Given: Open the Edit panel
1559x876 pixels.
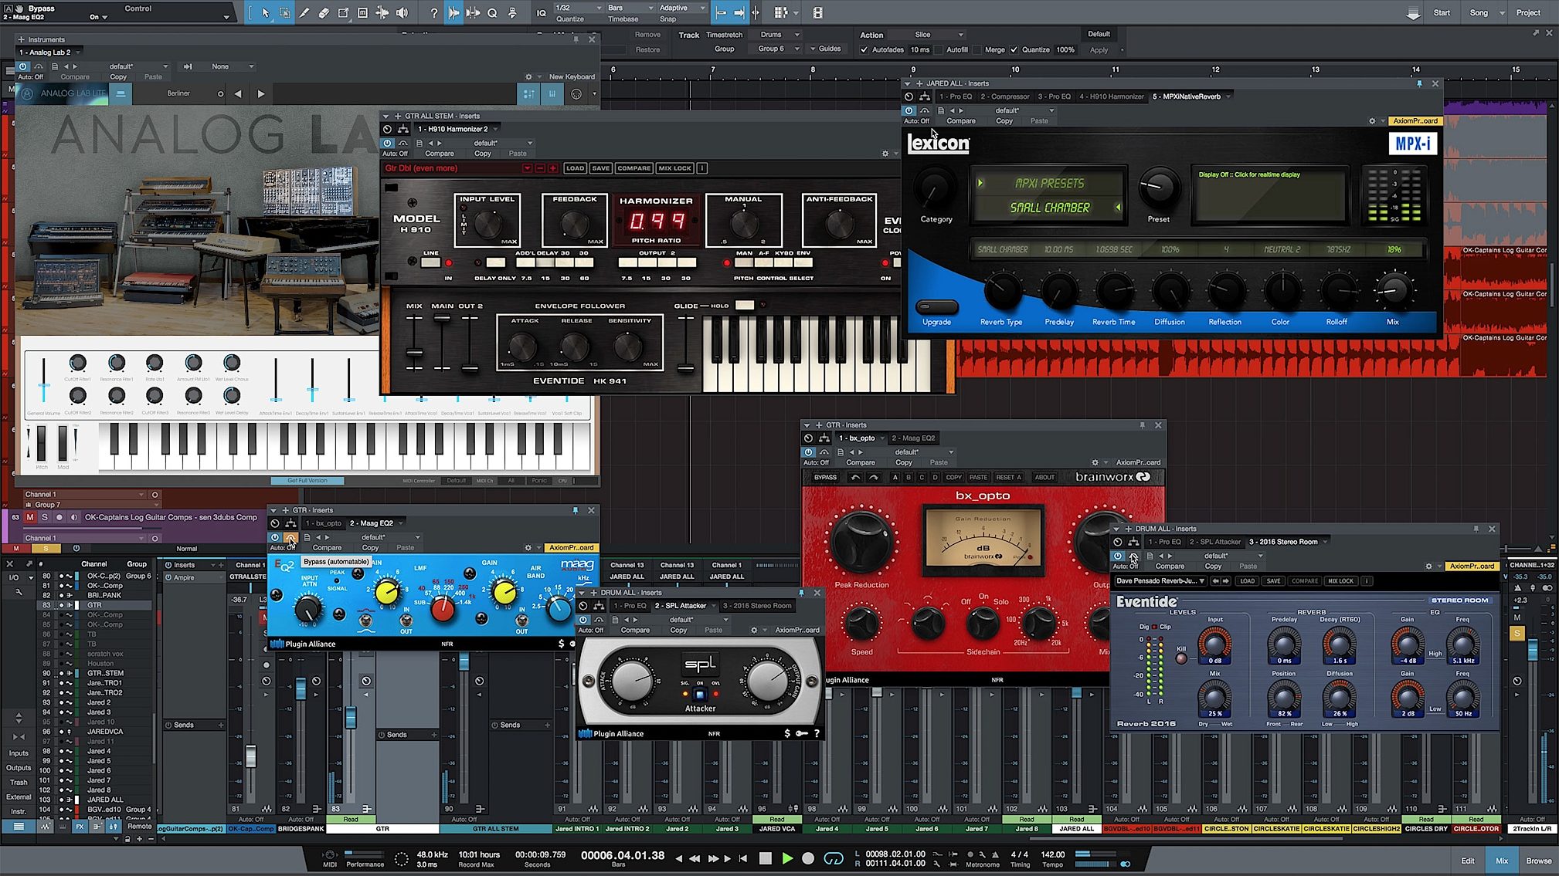Looking at the screenshot, I should point(1467,861).
